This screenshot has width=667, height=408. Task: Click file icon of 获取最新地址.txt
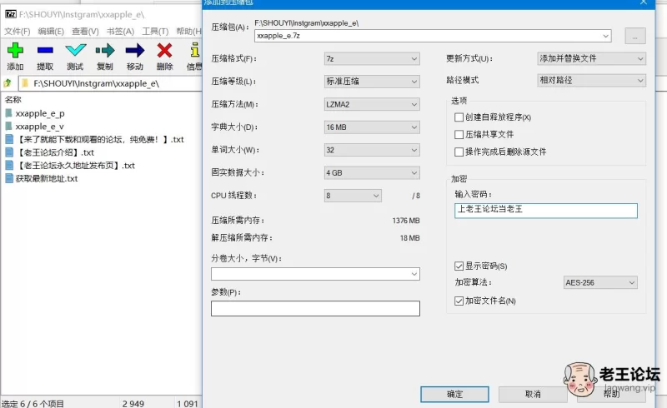coord(9,178)
